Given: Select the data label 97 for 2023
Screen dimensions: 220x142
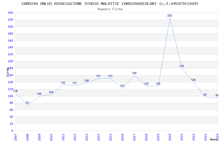Looking at the screenshot, I should [x=205, y=95].
